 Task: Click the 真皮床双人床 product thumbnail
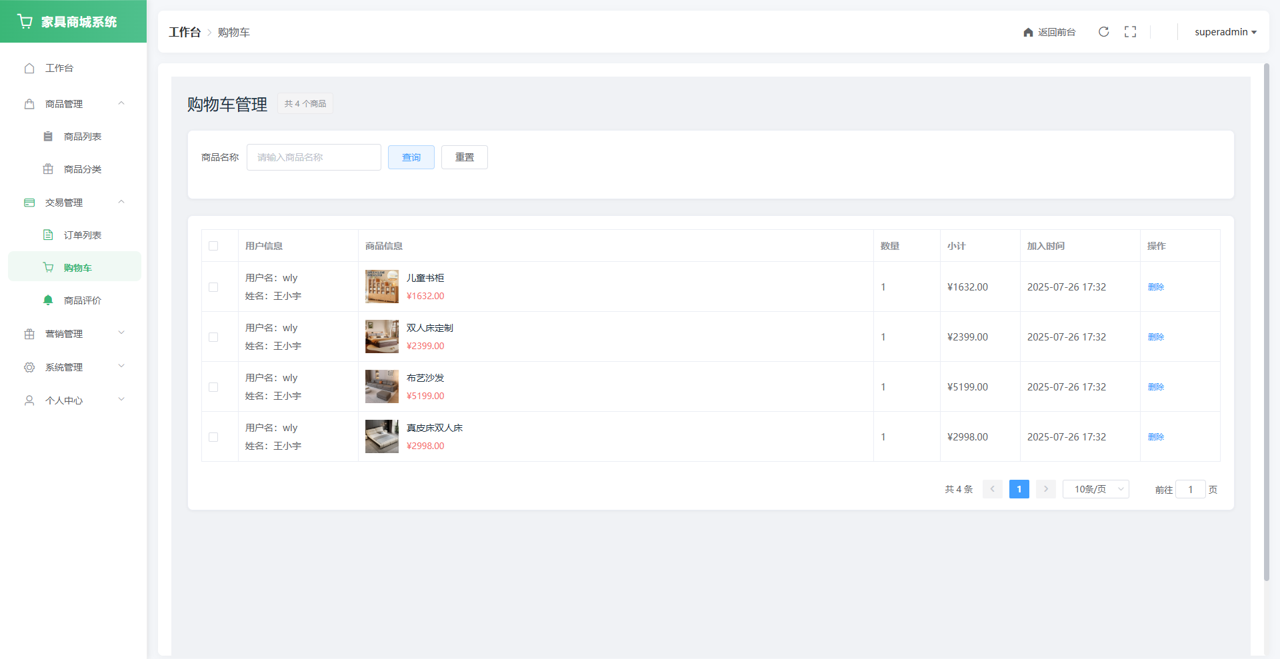point(381,436)
